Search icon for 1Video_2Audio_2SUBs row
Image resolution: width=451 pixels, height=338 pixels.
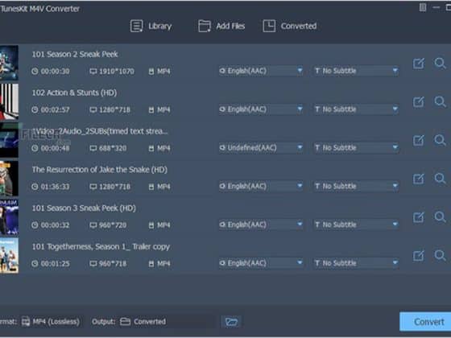(x=440, y=140)
